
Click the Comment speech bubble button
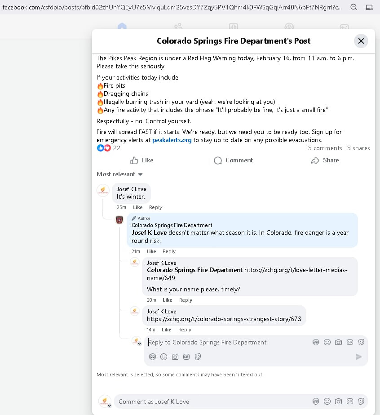[233, 161]
